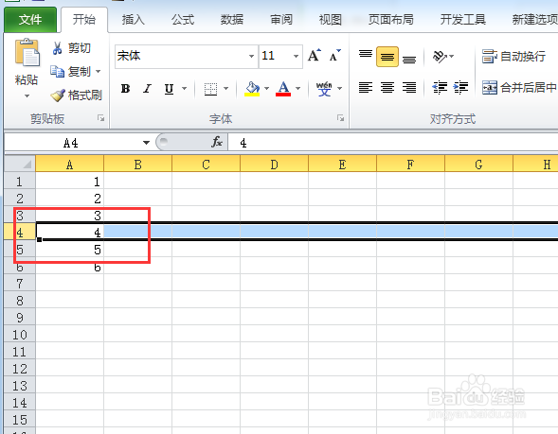Open phonetic guide dropdown arrow
Viewport: 558px width, 434px height.
point(339,89)
